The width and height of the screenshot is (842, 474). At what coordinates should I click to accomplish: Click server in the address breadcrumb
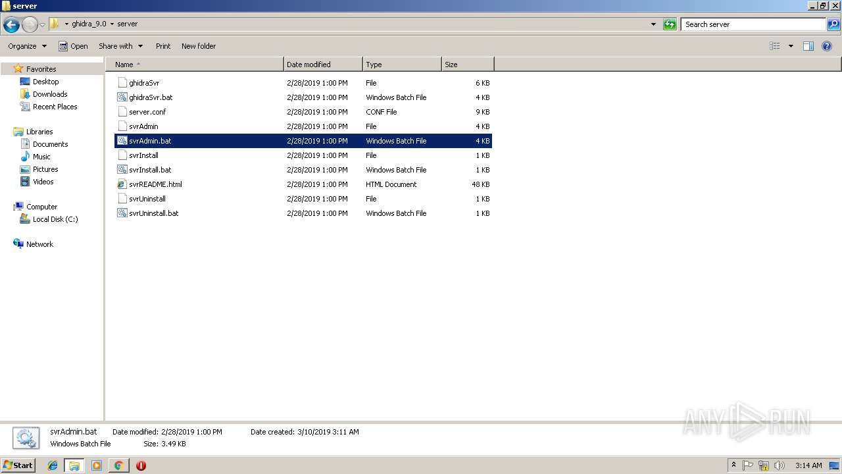(x=128, y=24)
